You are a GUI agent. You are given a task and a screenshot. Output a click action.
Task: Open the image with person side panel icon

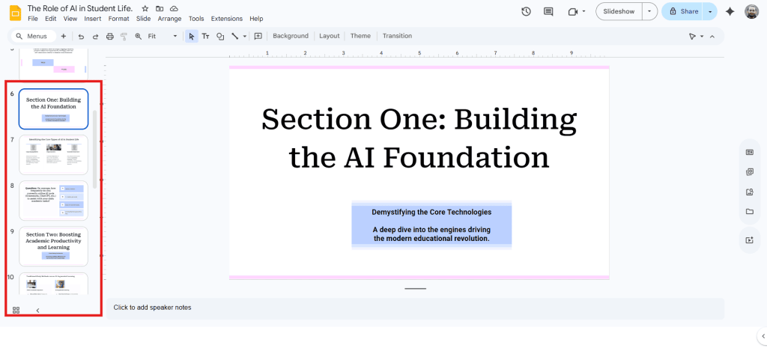click(749, 192)
